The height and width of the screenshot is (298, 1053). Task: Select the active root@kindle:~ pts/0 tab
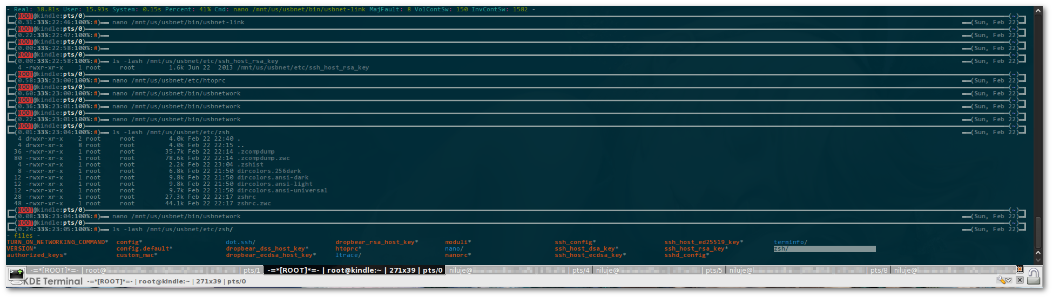pos(355,271)
